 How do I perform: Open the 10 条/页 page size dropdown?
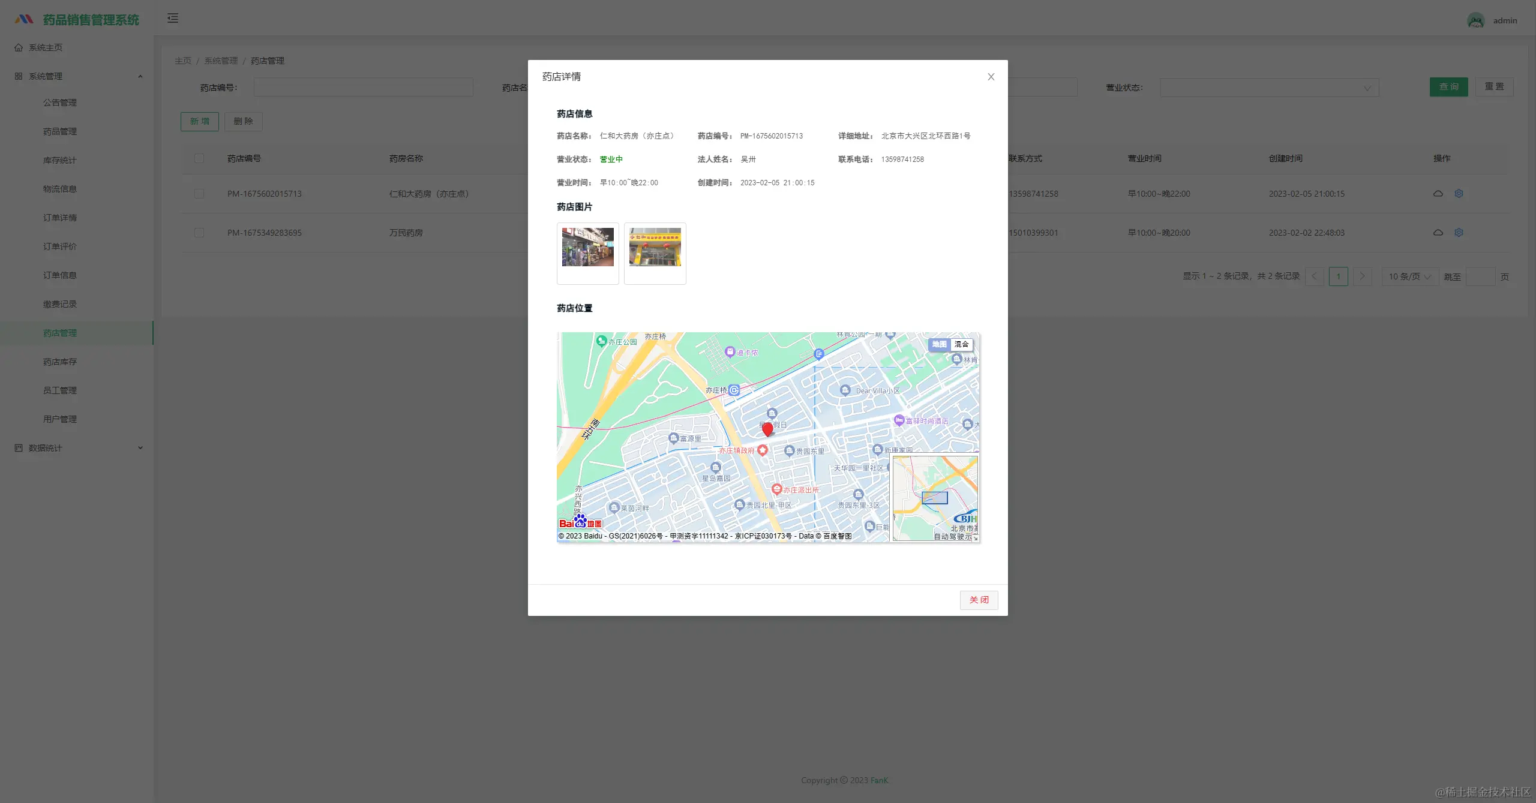coord(1409,276)
